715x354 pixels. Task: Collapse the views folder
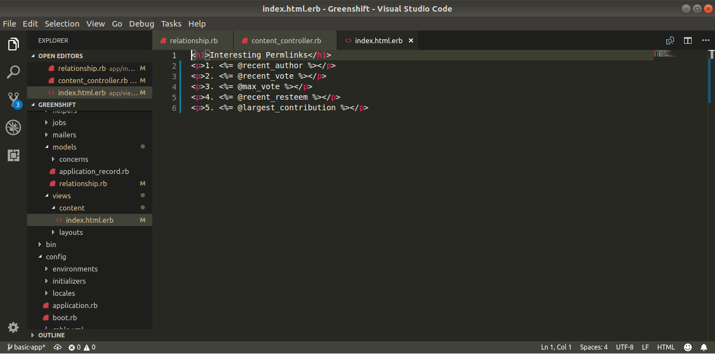(90, 196)
